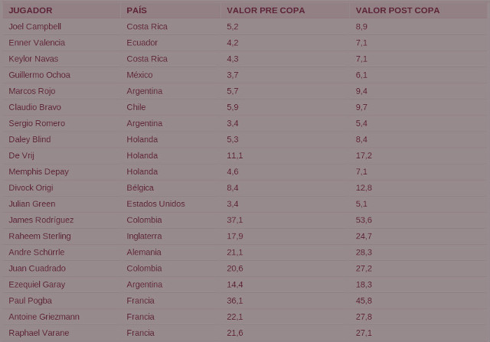
Task: Click the Estados Unidos country cell
Action: 155,204
